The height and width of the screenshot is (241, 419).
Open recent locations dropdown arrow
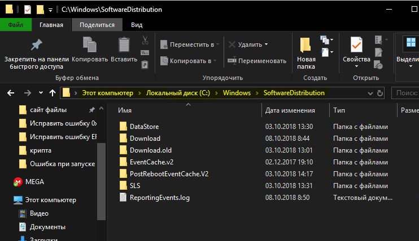point(41,93)
